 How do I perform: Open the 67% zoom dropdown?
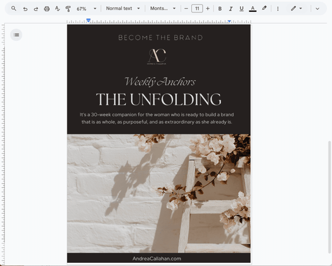click(87, 9)
